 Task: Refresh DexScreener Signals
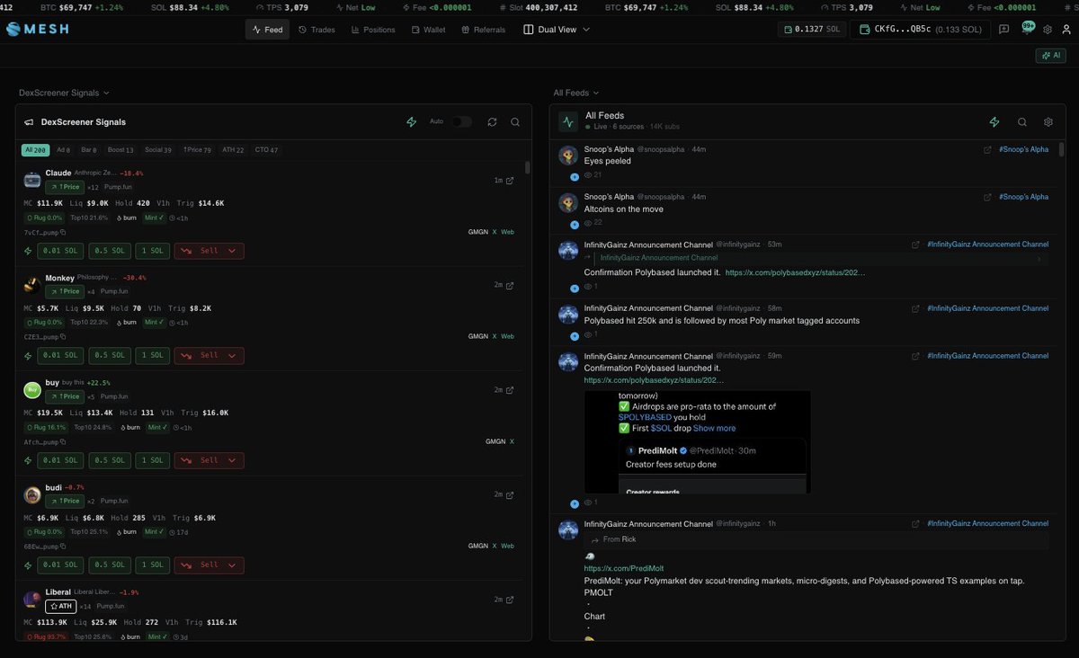point(492,122)
